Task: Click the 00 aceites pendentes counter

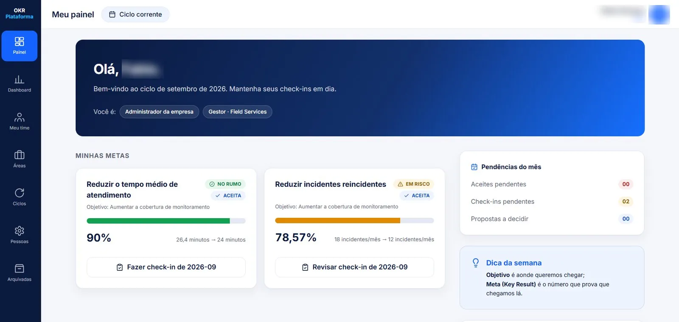Action: coord(626,184)
